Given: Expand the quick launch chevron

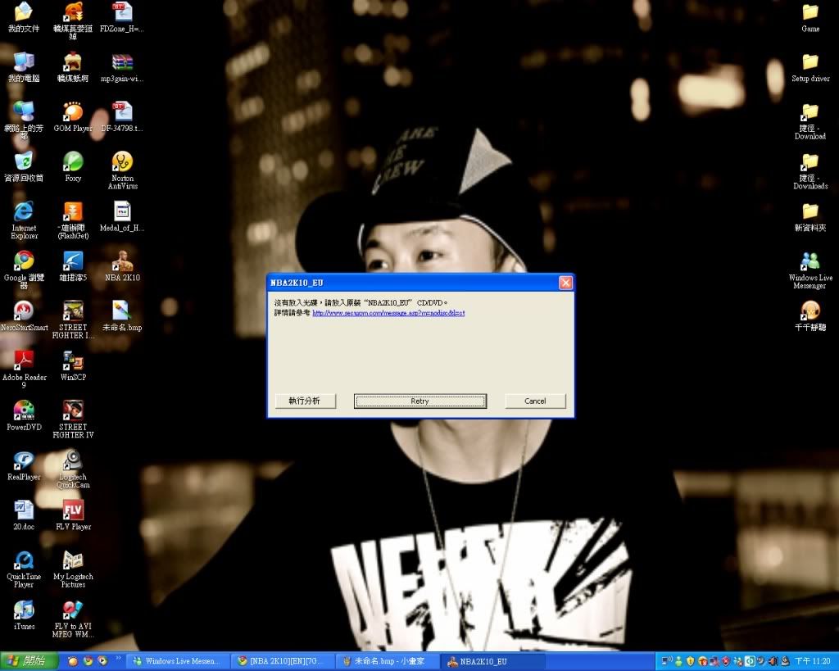Looking at the screenshot, I should tap(117, 658).
